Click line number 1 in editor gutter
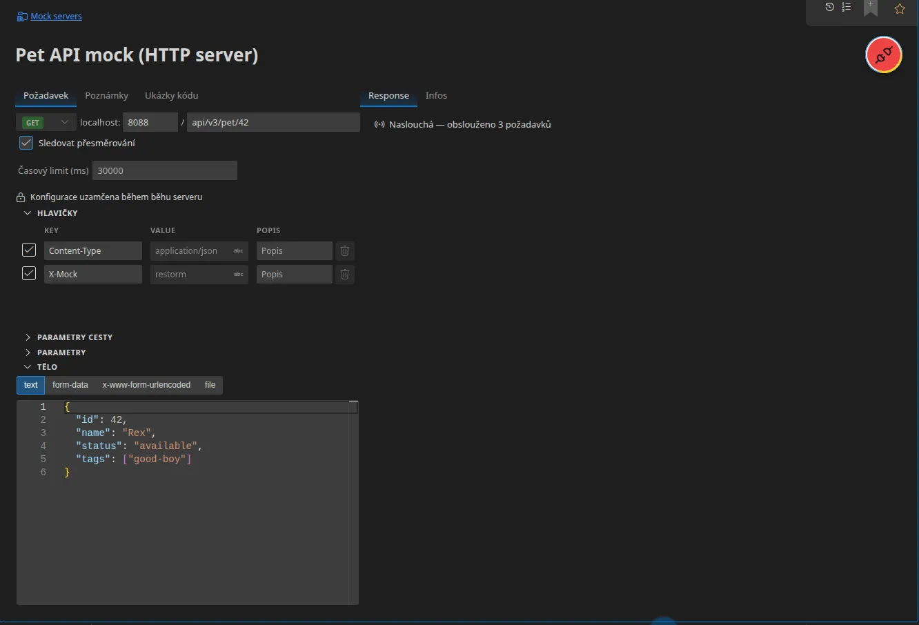This screenshot has width=919, height=625. [x=43, y=407]
